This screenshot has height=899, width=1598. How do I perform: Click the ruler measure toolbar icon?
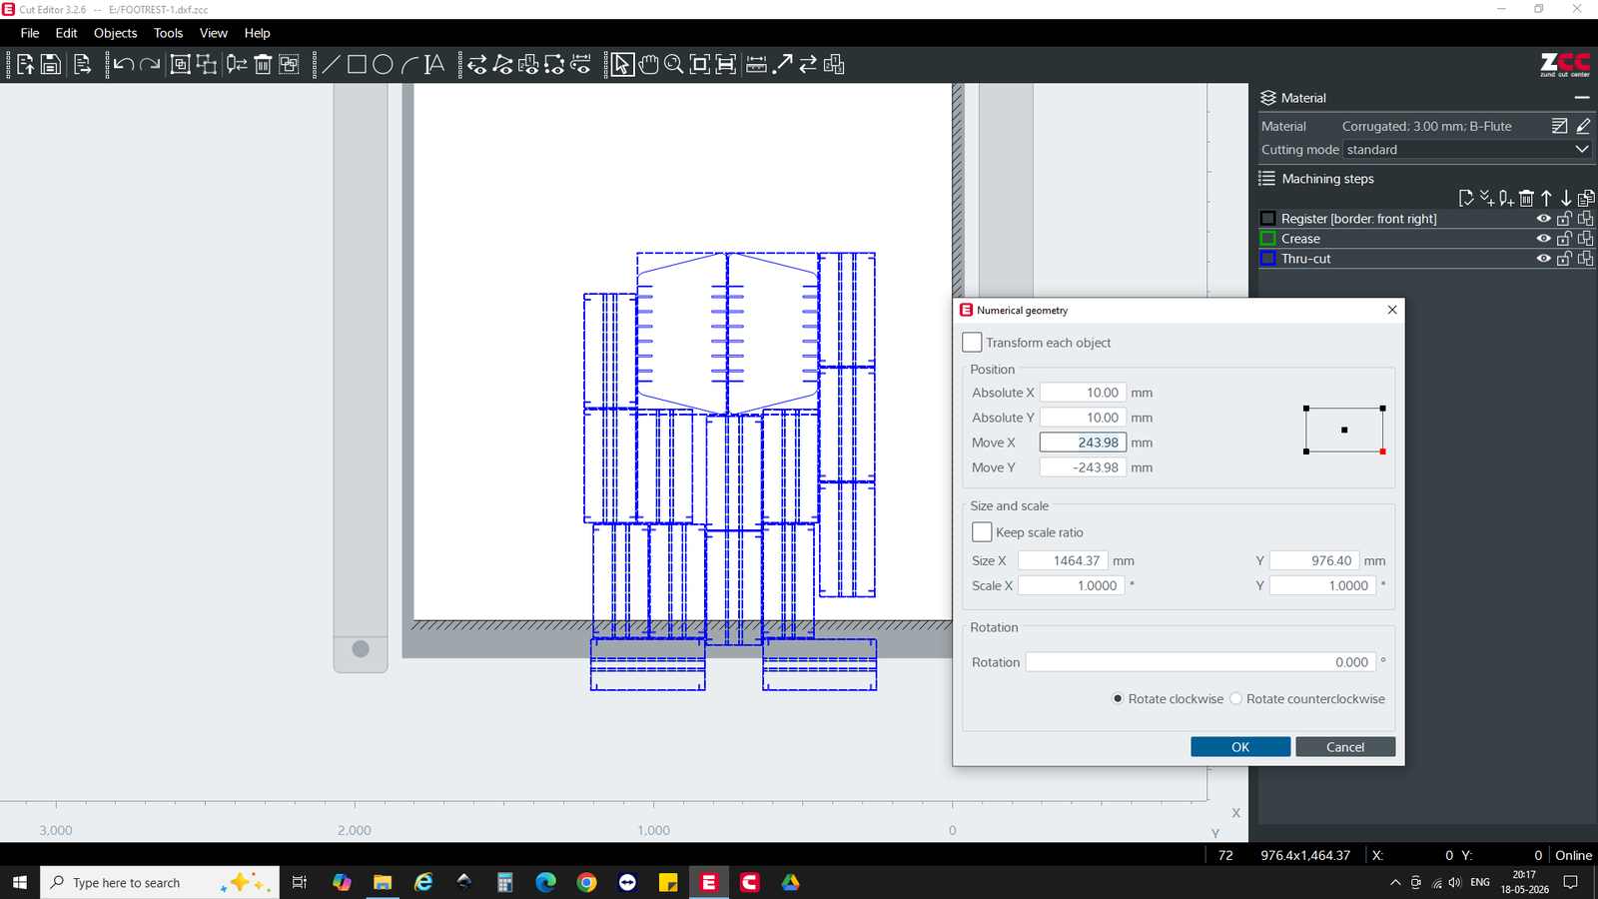pos(757,65)
